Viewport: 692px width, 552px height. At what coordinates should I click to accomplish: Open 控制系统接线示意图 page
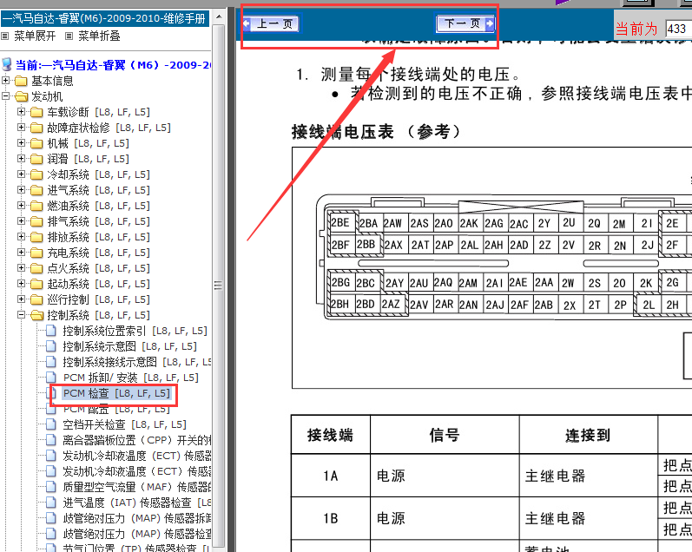click(137, 362)
